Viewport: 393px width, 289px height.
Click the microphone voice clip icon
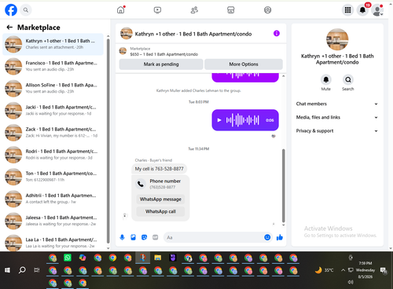pyautogui.click(x=122, y=237)
